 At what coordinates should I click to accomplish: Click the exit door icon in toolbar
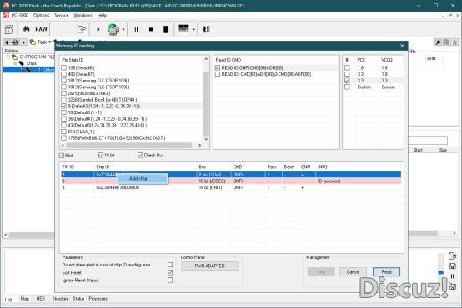206,29
